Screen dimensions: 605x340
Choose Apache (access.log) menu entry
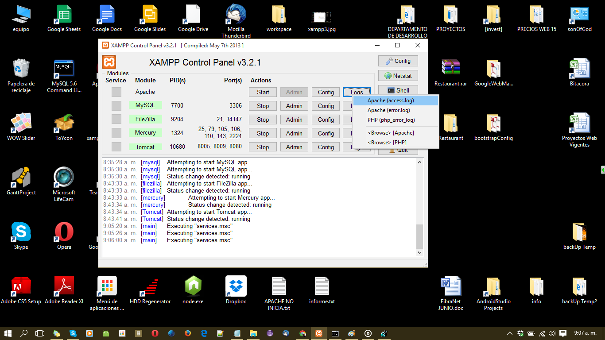(x=396, y=100)
